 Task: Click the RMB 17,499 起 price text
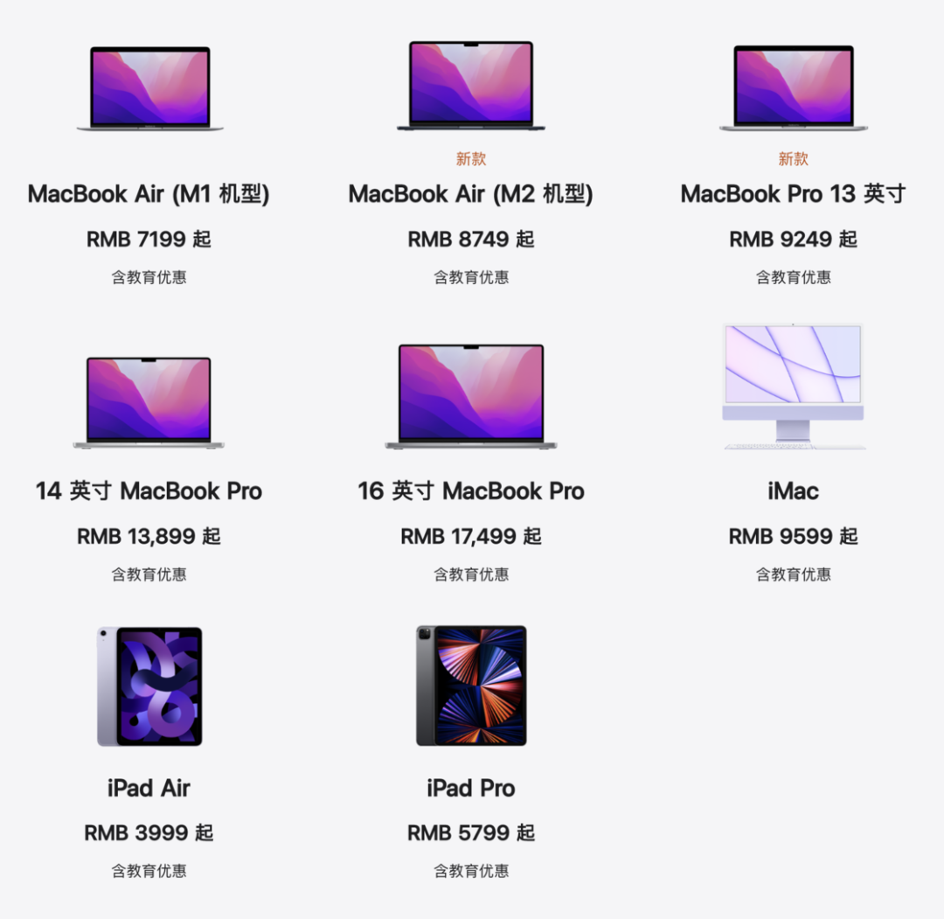pos(471,536)
